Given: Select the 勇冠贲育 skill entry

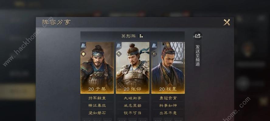Looking at the screenshot, I should pyautogui.click(x=168, y=98).
